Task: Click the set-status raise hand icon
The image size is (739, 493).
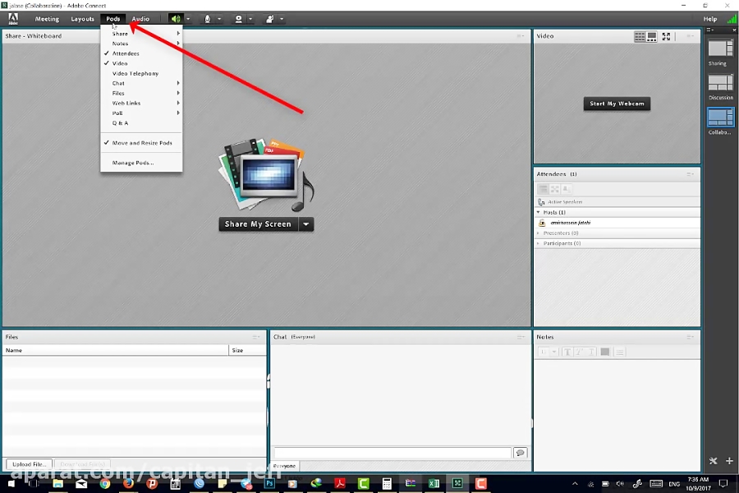Action: [270, 18]
